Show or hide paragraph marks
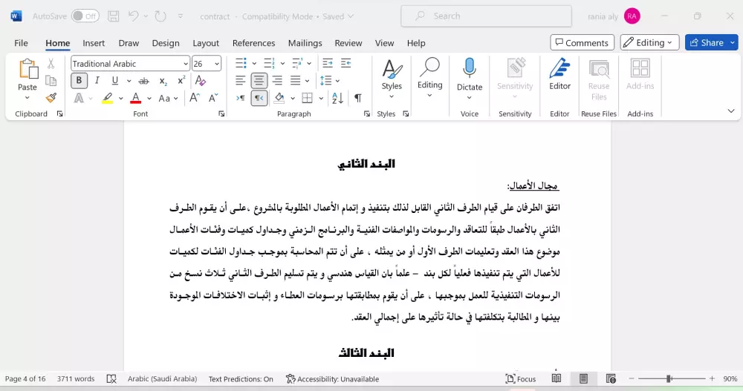This screenshot has height=391, width=743. (x=358, y=98)
